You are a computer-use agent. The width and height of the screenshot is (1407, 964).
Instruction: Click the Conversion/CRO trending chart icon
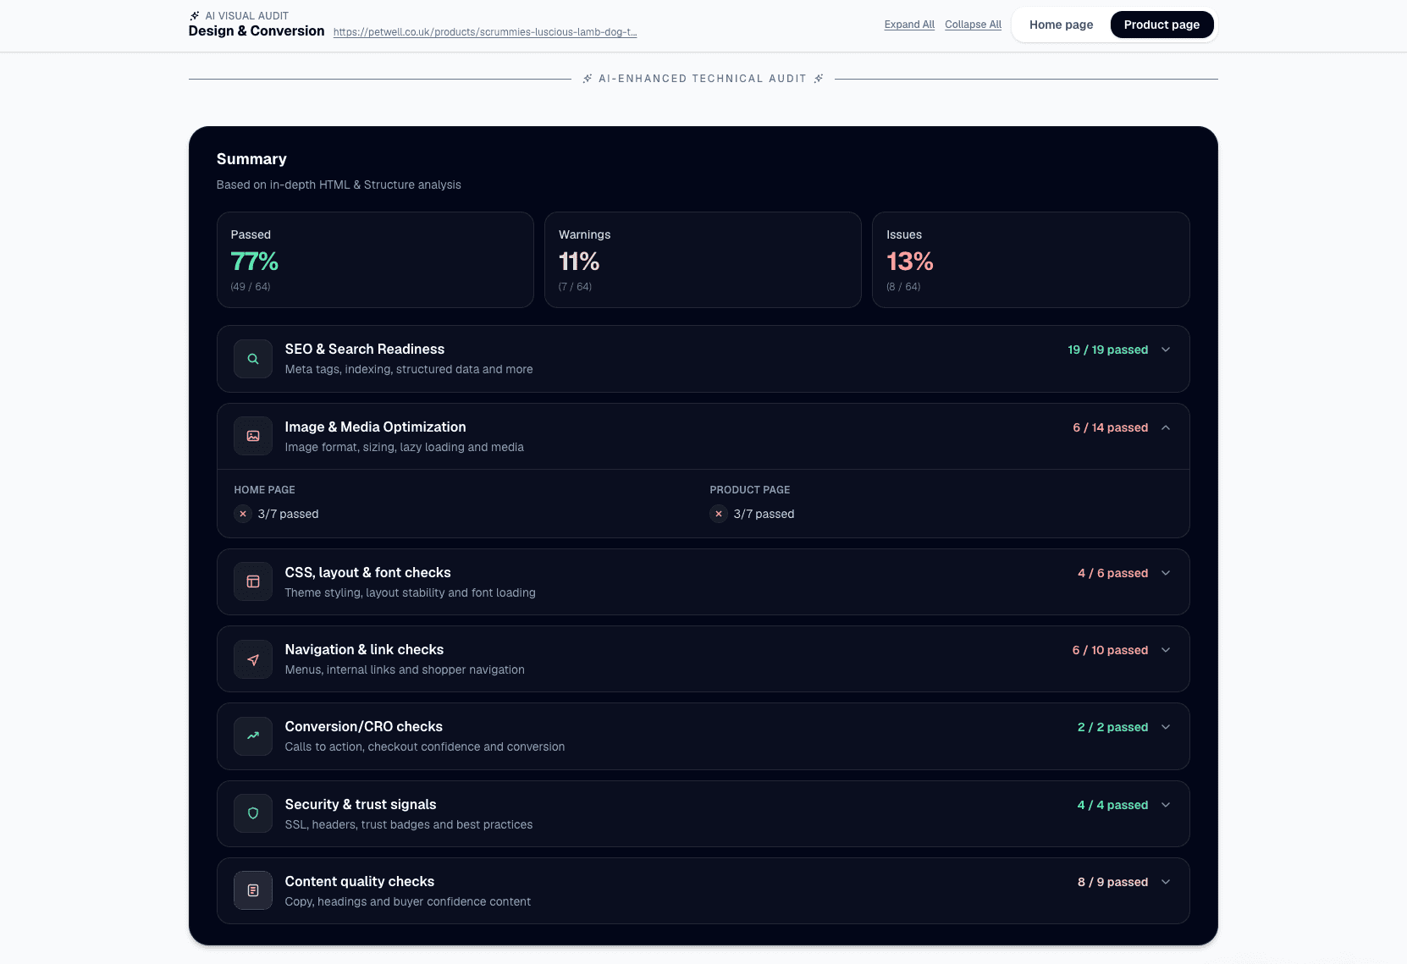[x=253, y=736]
